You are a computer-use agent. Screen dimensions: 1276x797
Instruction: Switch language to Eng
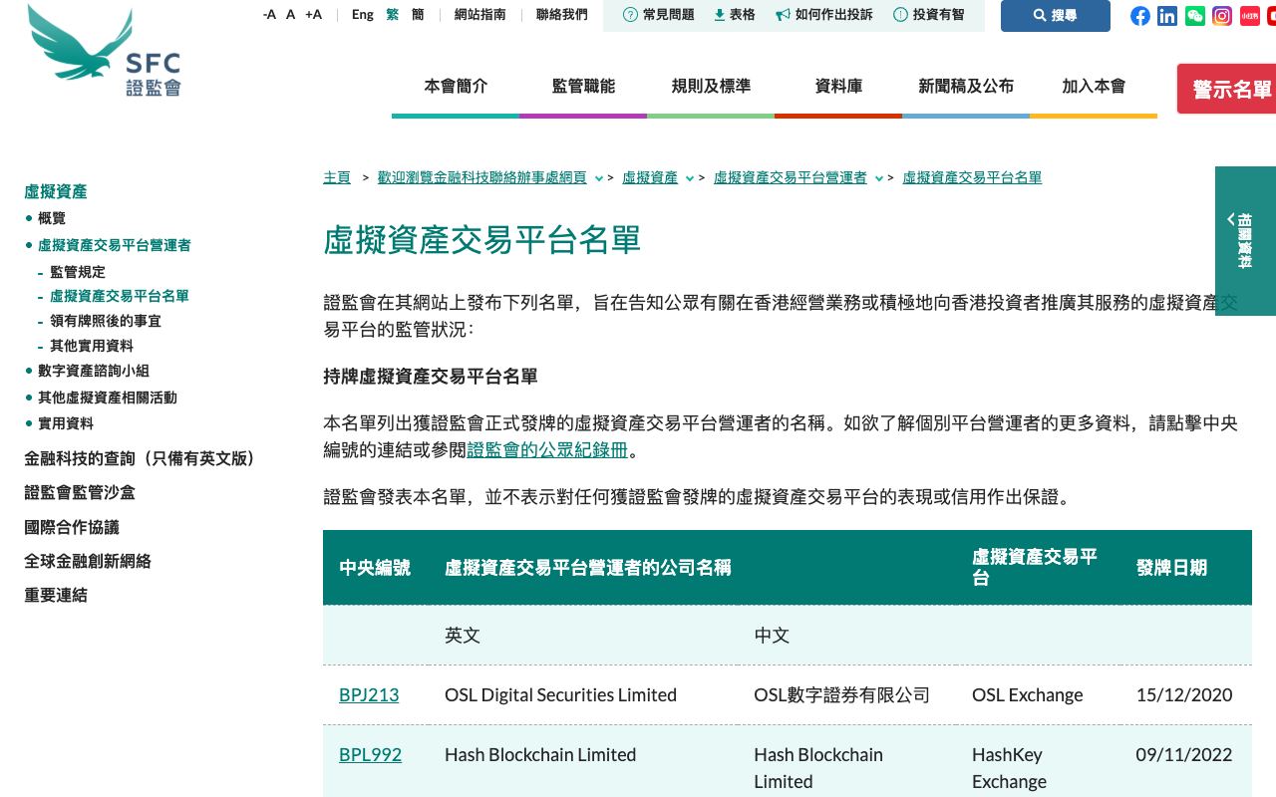coord(363,15)
